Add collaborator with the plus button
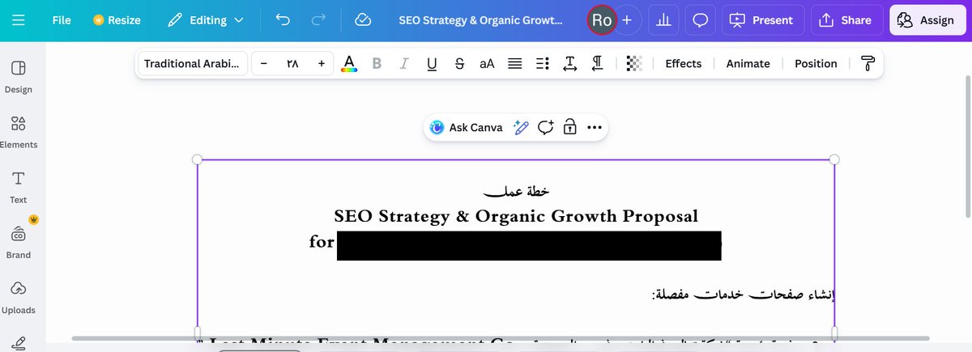This screenshot has height=352, width=972. pos(626,20)
